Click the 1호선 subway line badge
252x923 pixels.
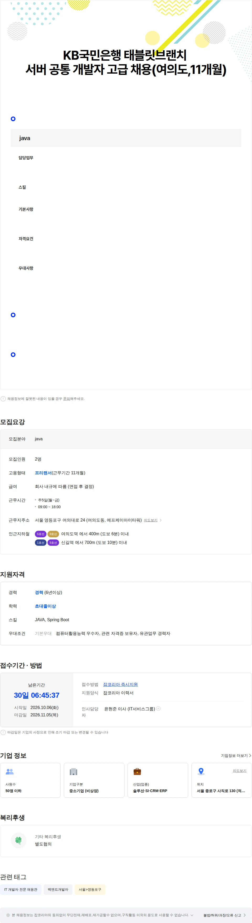40,543
